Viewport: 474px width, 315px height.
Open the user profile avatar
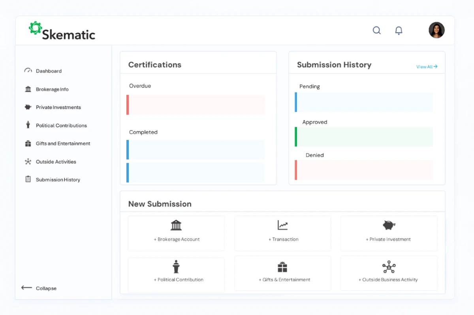(436, 30)
